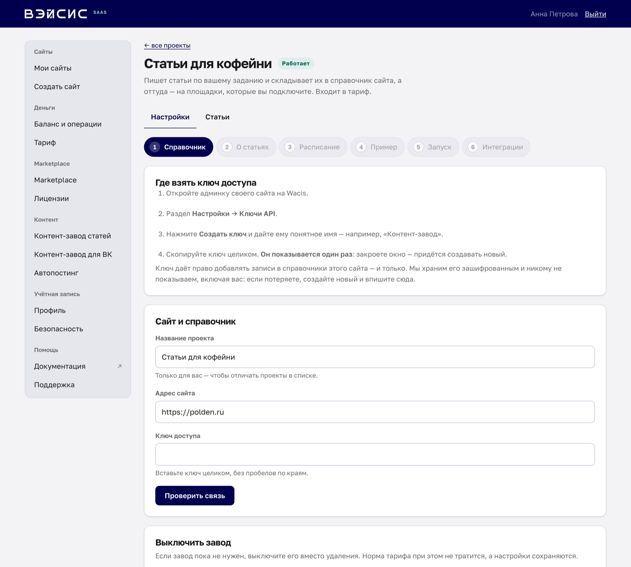Screen dimensions: 631x567
Task: Open Безопасность in sidebar
Action: (78, 329)
